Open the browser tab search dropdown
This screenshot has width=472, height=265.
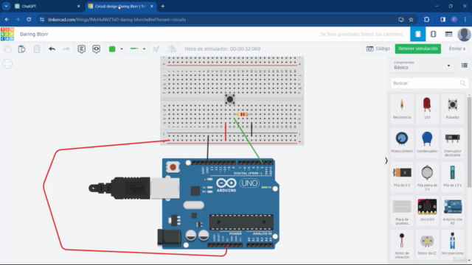pyautogui.click(x=6, y=6)
